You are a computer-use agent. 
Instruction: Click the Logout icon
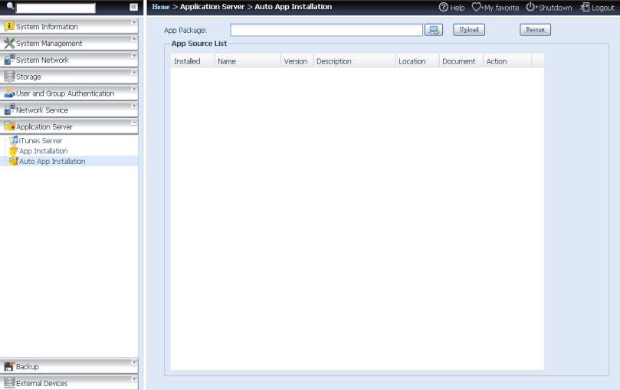pos(585,7)
